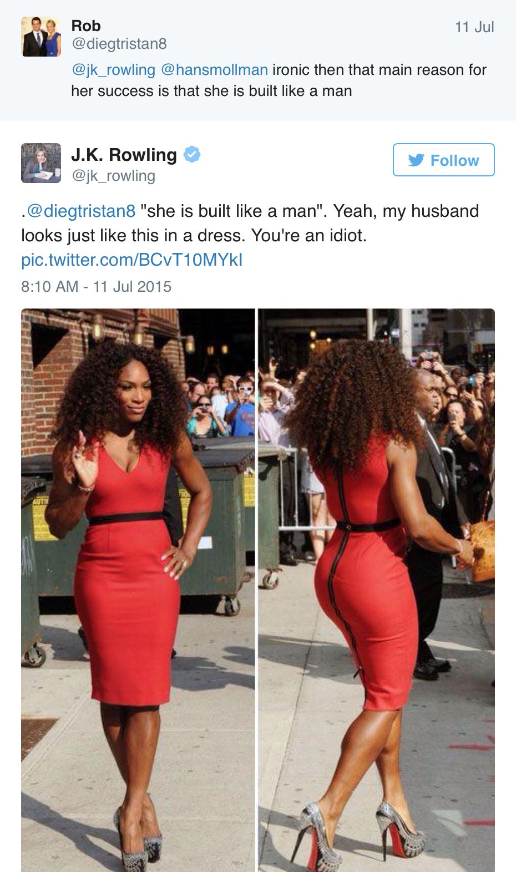Open the @hansmollman mention link
The image size is (516, 872).
coord(214,70)
